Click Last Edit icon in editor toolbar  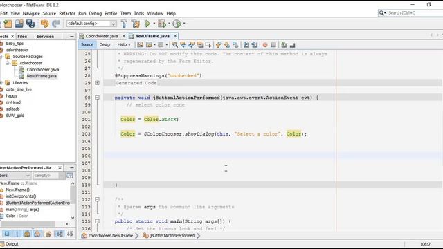click(x=140, y=44)
